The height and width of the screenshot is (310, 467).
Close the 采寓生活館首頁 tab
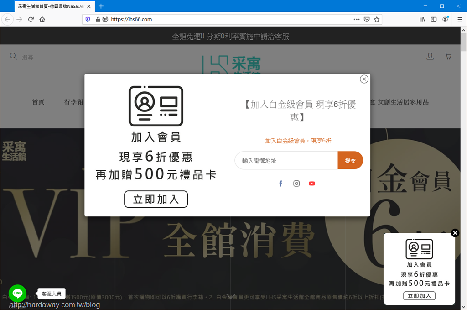(x=89, y=6)
